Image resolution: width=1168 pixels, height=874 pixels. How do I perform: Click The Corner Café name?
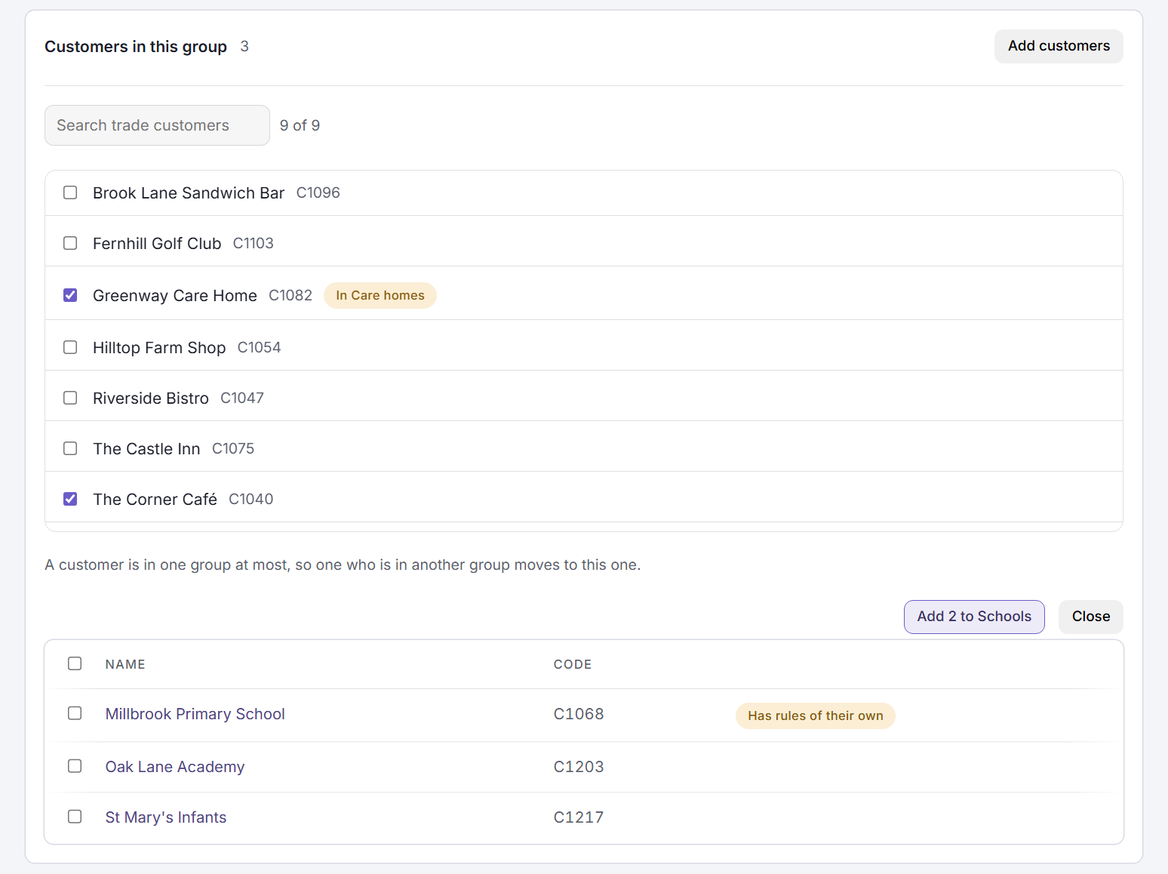pos(155,500)
